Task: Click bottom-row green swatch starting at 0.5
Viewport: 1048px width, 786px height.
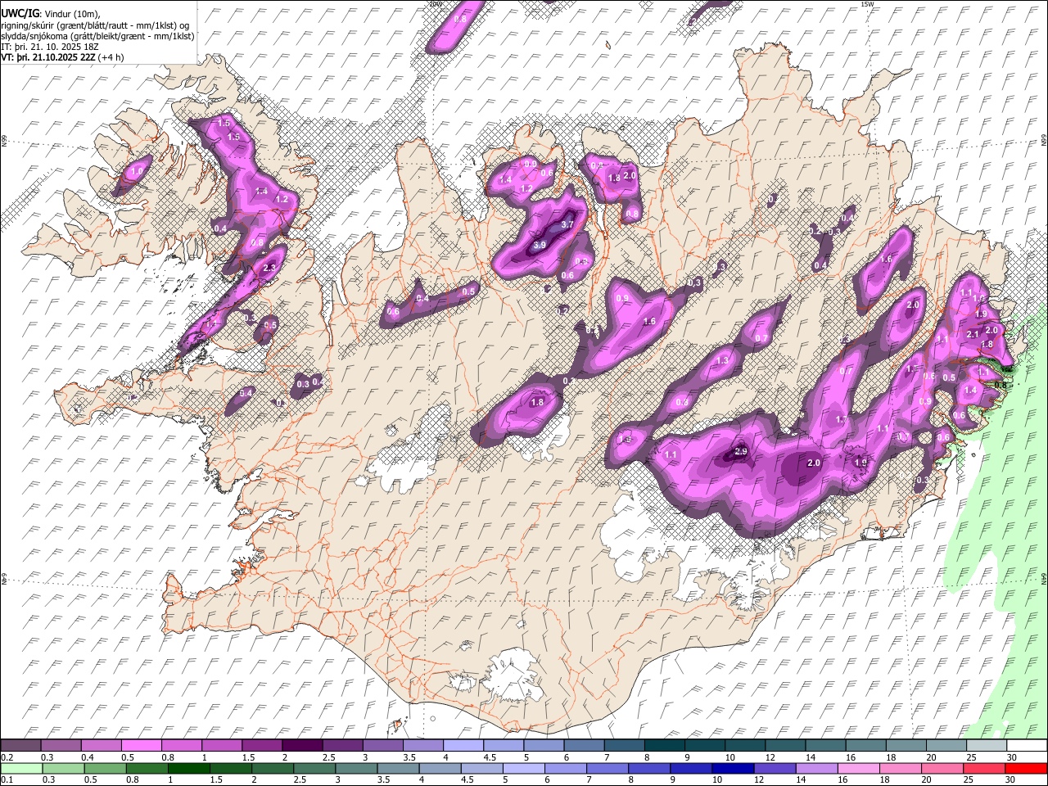Action: coord(105,768)
